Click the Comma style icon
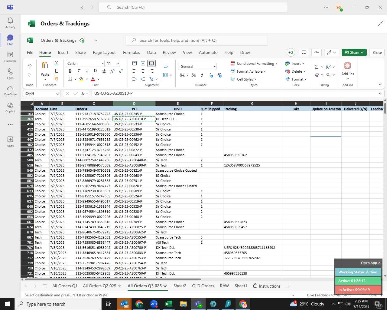 point(202,75)
